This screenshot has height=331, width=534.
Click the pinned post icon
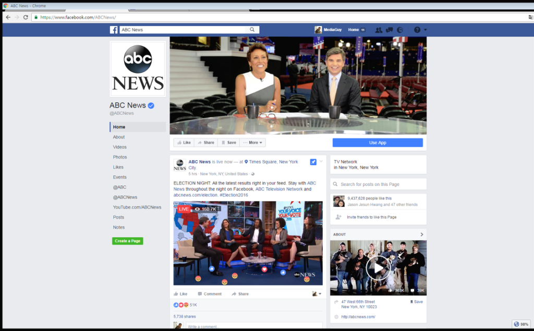click(313, 162)
